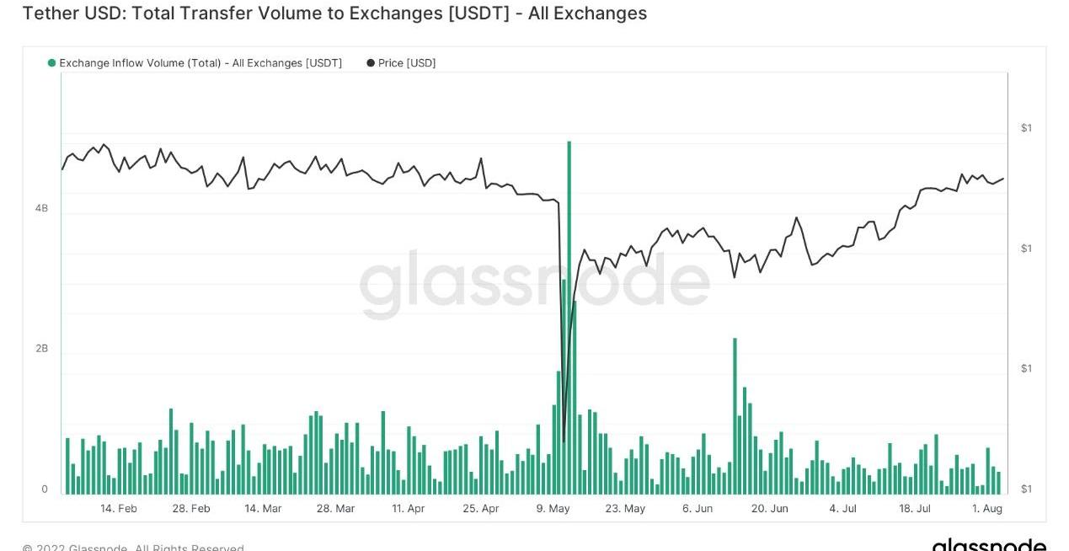Select the tallest green bar in May
This screenshot has width=1069, height=551.
pos(569,316)
